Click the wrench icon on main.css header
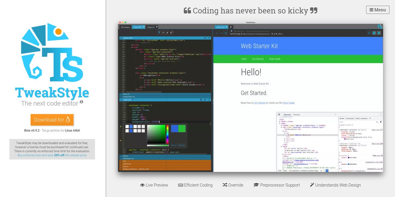Screen dimensions: 395x197 205,99
